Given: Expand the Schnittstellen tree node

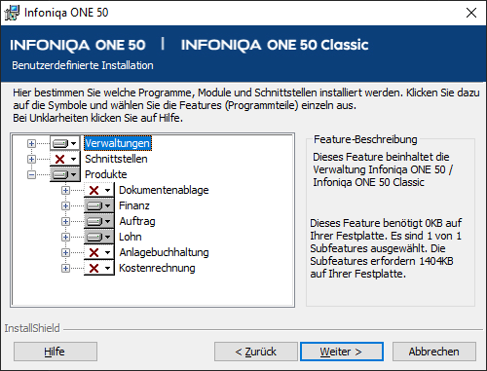Looking at the screenshot, I should (x=31, y=159).
